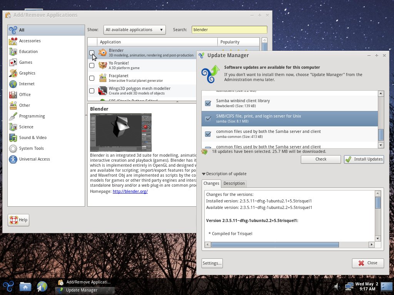Uncheck the Samba winbind client library update

(x=207, y=103)
